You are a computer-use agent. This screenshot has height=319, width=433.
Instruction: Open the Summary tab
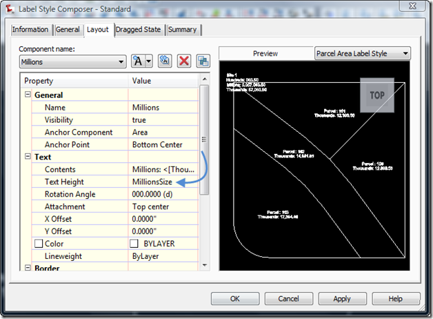182,30
